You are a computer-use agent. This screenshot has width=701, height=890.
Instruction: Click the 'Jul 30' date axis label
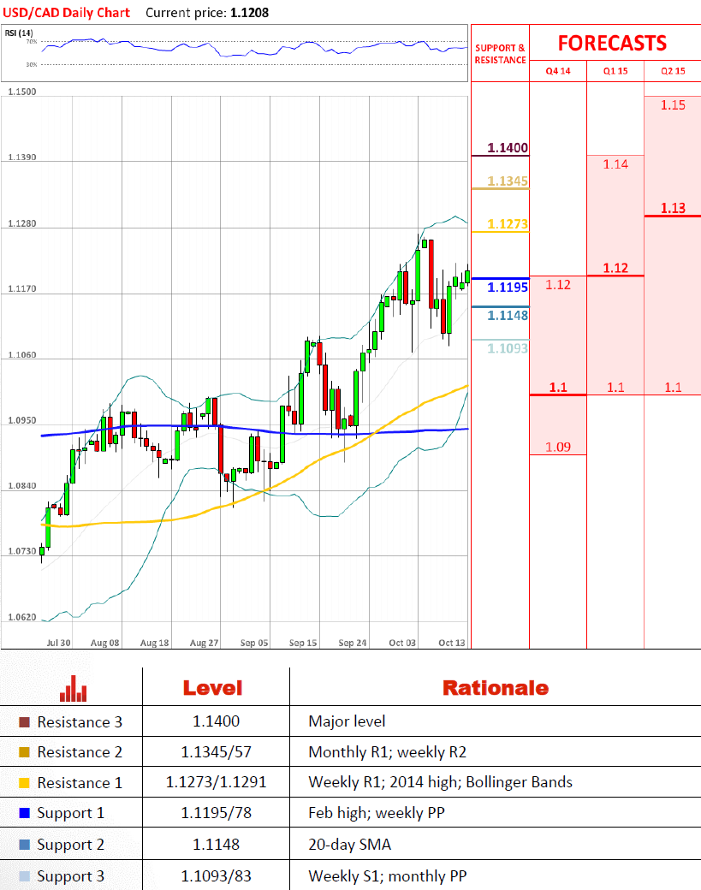click(x=58, y=643)
